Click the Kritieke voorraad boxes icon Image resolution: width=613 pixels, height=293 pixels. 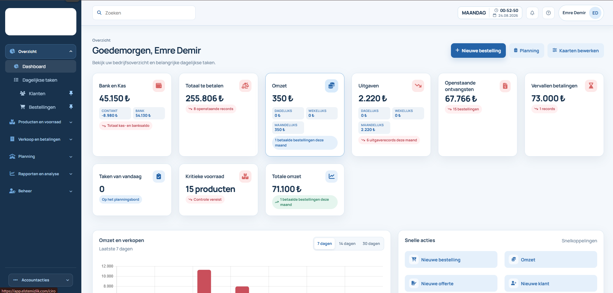[x=245, y=177]
